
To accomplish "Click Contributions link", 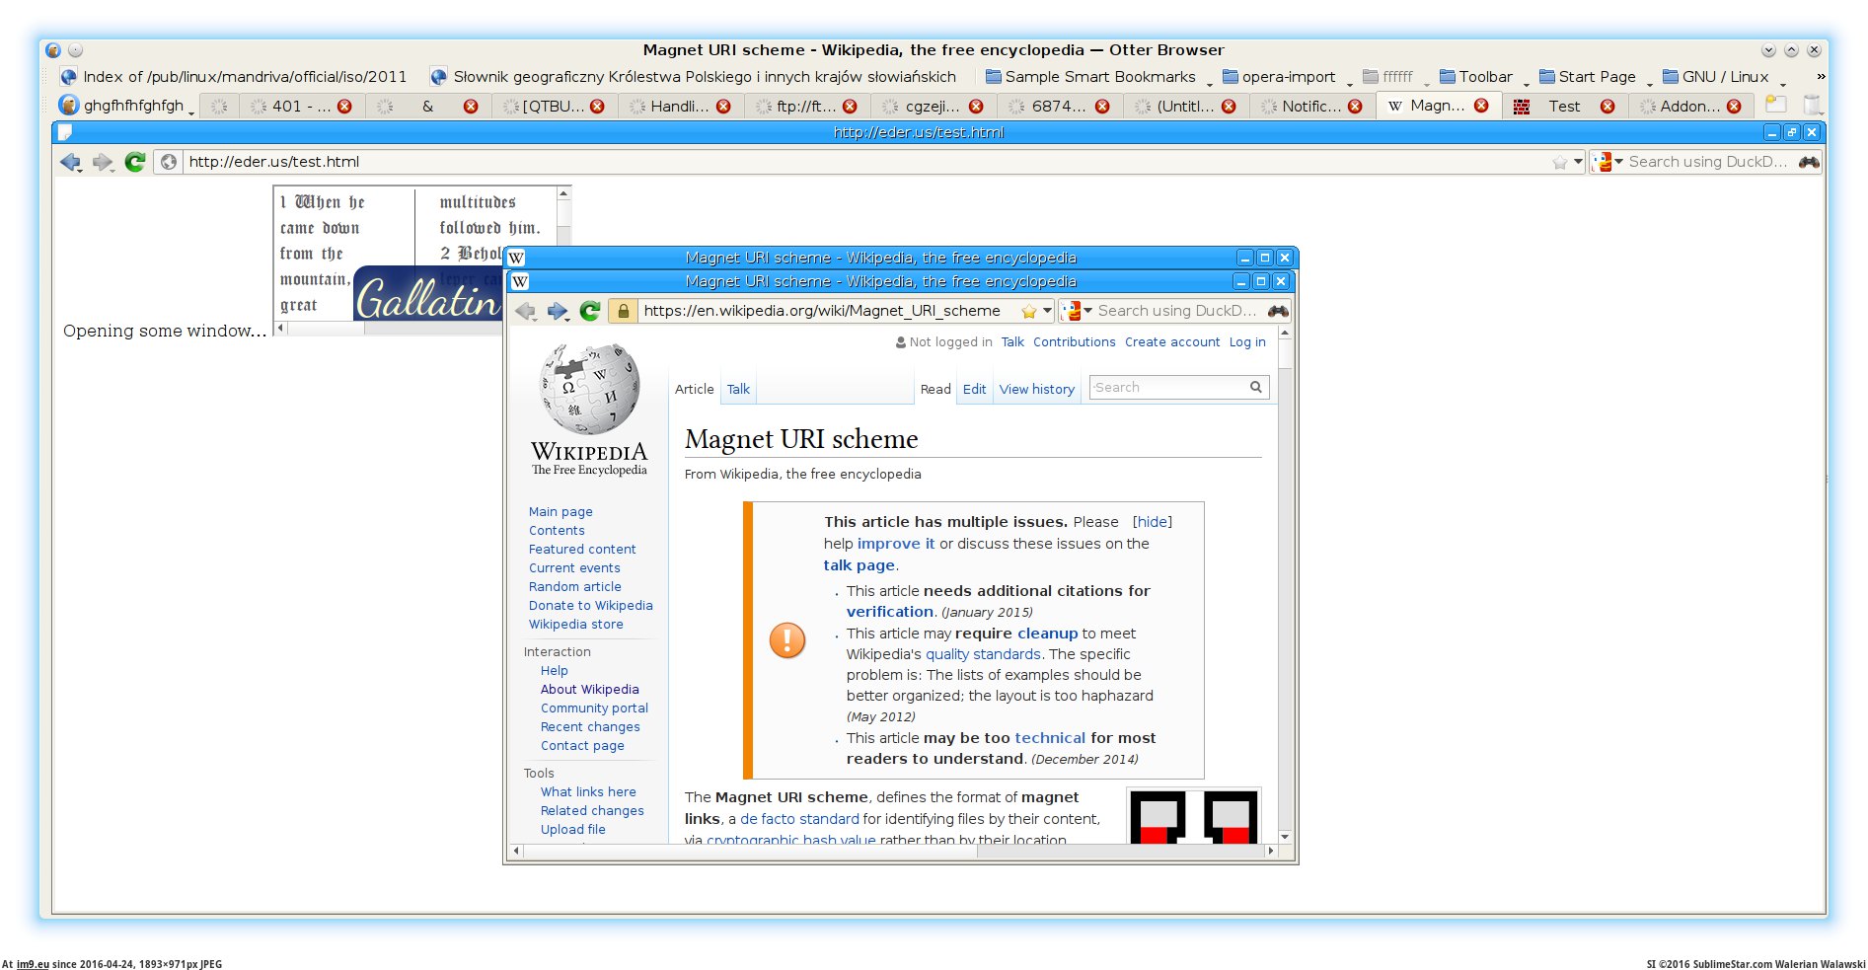I will click(1074, 342).
